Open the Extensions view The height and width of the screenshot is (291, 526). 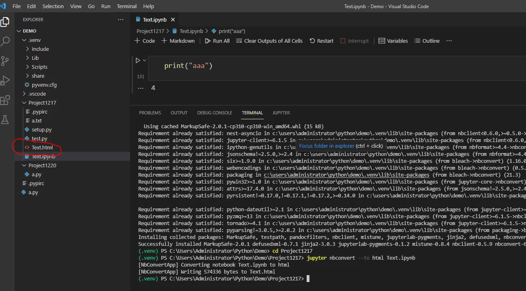(x=5, y=100)
